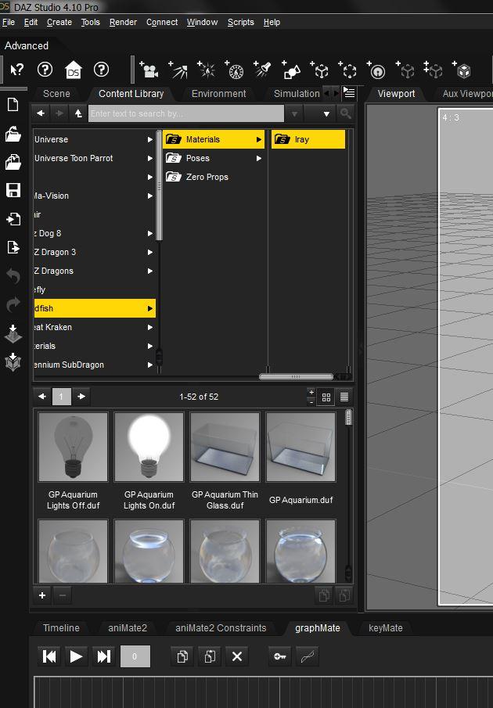Switch to the Scene tab
493x708 pixels.
tap(56, 94)
